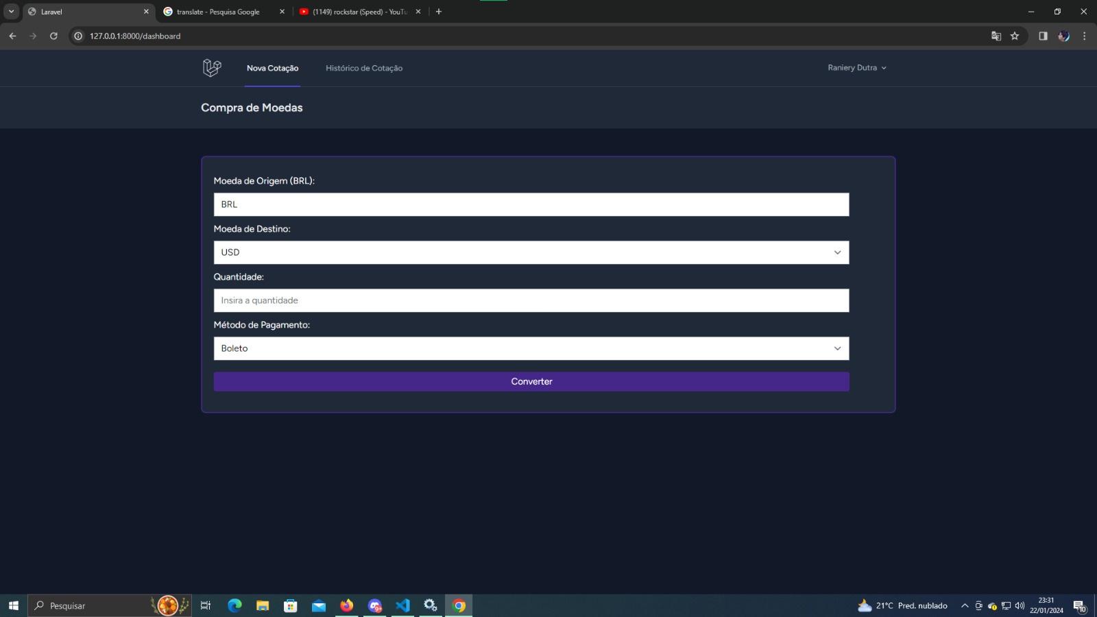This screenshot has width=1097, height=617.
Task: Open the Chrome profile avatar
Action: [x=1063, y=36]
